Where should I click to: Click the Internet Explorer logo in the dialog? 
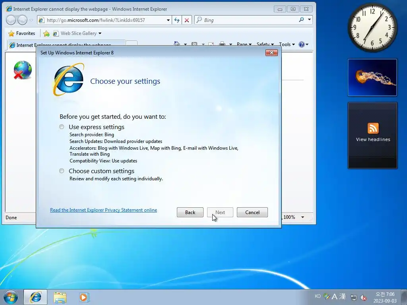[x=69, y=79]
